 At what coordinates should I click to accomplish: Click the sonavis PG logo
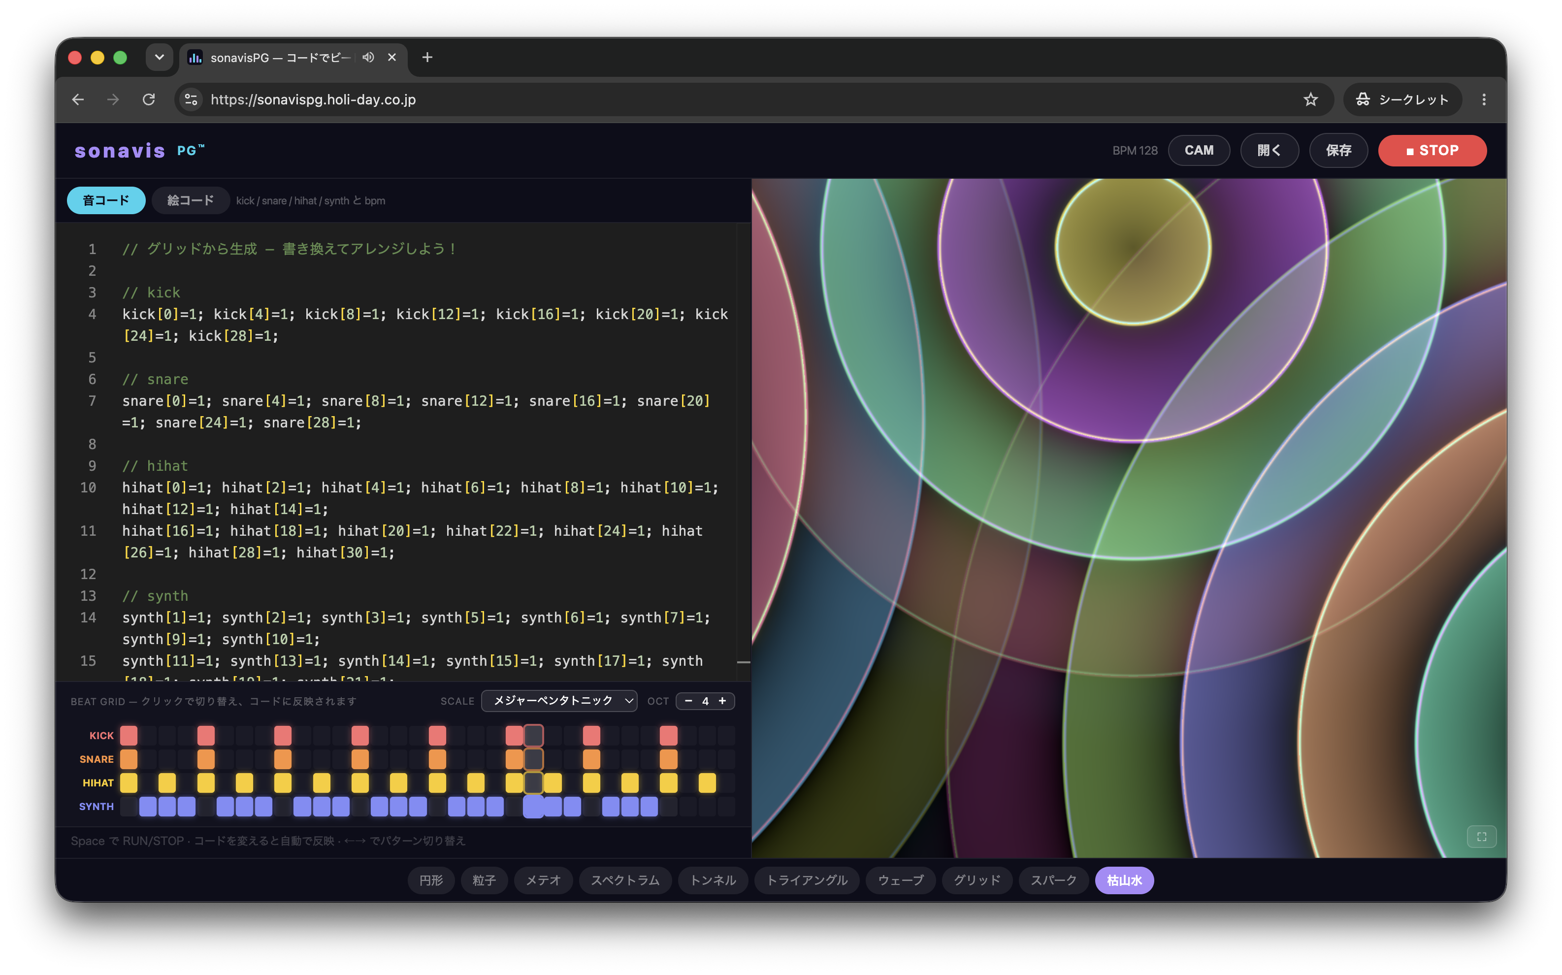tap(140, 150)
